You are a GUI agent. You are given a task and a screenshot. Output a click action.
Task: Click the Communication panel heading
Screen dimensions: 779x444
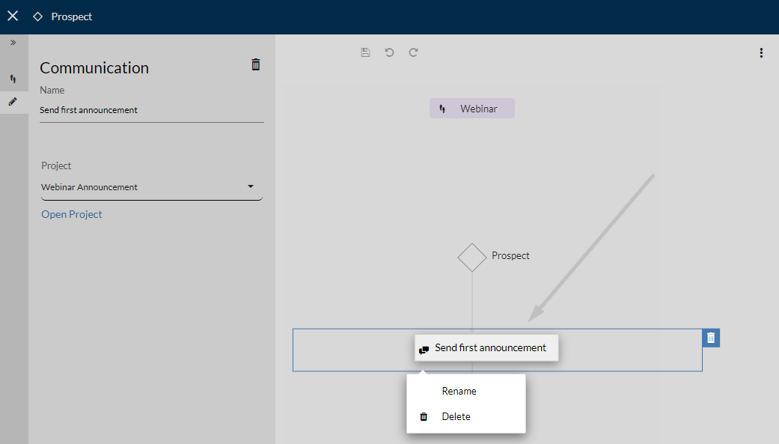click(x=94, y=67)
